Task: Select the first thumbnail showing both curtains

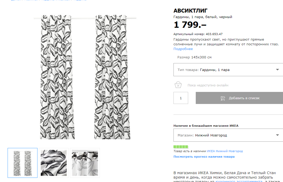Action: pyautogui.click(x=23, y=163)
